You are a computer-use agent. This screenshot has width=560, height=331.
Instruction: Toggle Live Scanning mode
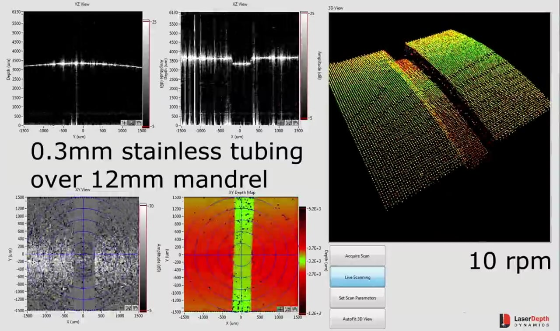[x=357, y=277]
